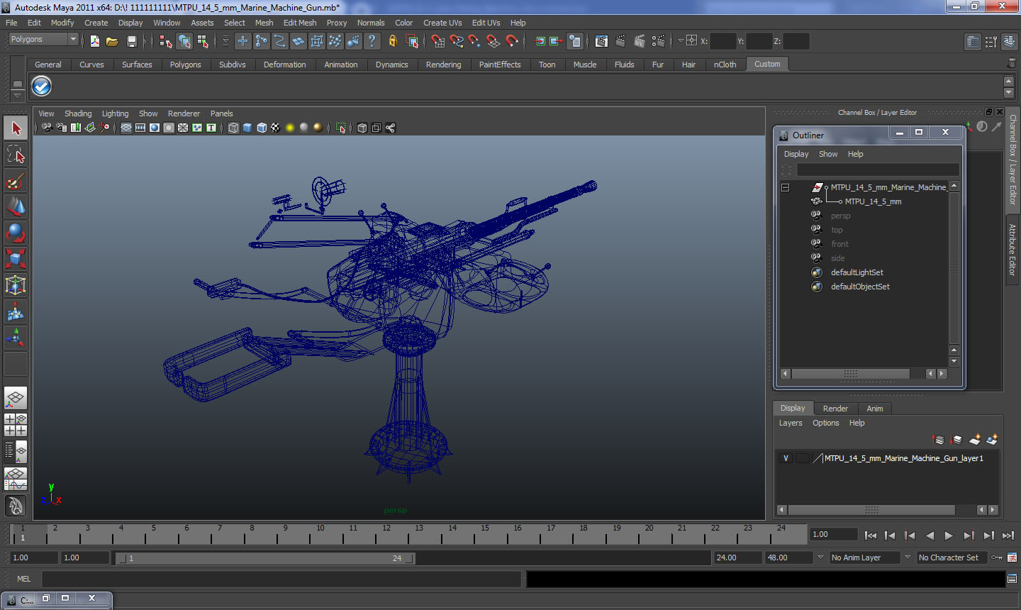The image size is (1021, 610).
Task: Open the Polygons menu set dropdown
Action: coord(43,40)
